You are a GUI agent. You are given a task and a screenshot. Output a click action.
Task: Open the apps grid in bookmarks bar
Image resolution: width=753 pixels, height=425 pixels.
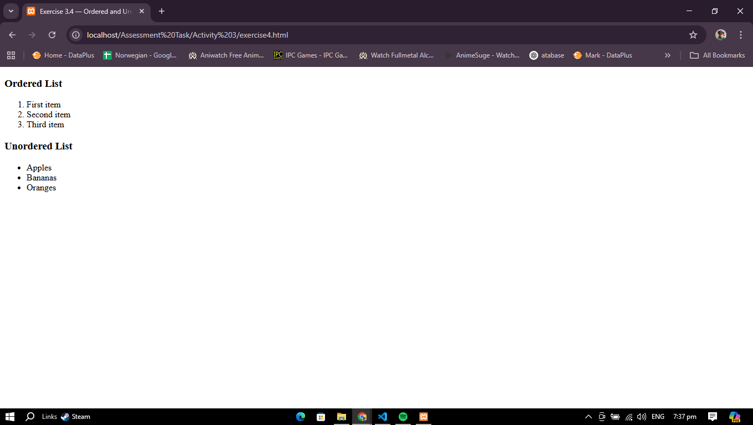[11, 55]
